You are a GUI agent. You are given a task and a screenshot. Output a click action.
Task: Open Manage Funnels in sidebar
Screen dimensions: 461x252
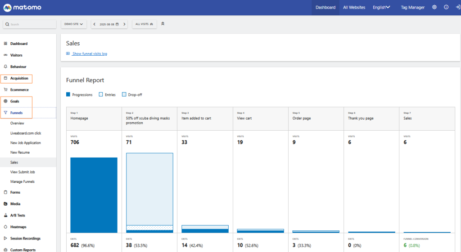pos(23,181)
